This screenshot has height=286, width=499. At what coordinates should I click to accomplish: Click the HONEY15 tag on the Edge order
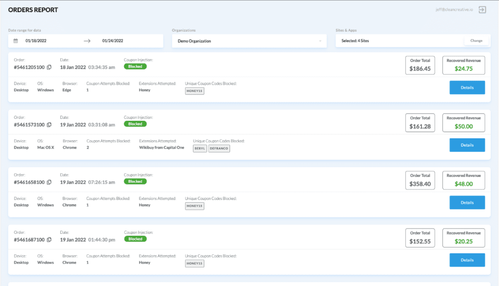(194, 91)
